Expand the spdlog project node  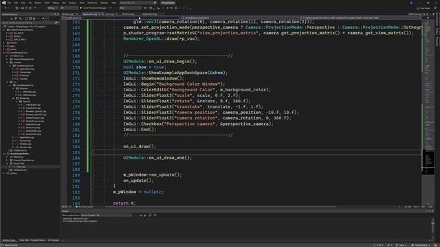(4, 174)
